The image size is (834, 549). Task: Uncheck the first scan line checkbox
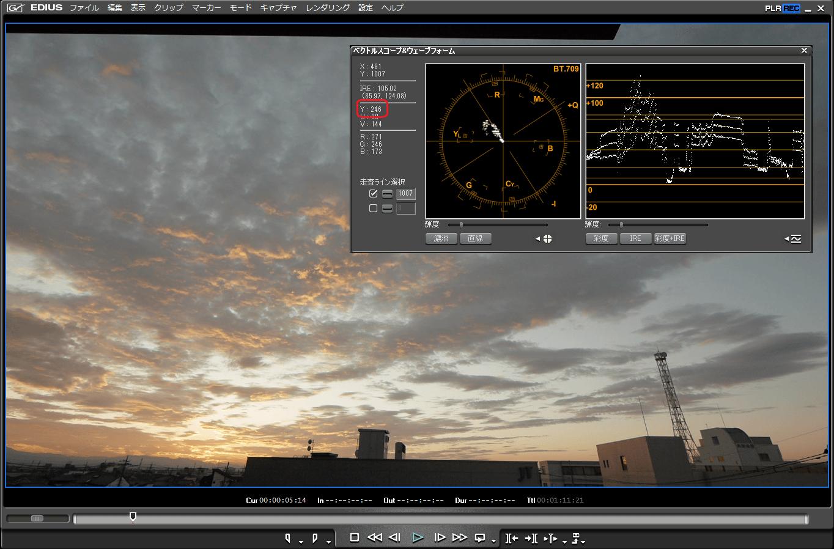[373, 193]
